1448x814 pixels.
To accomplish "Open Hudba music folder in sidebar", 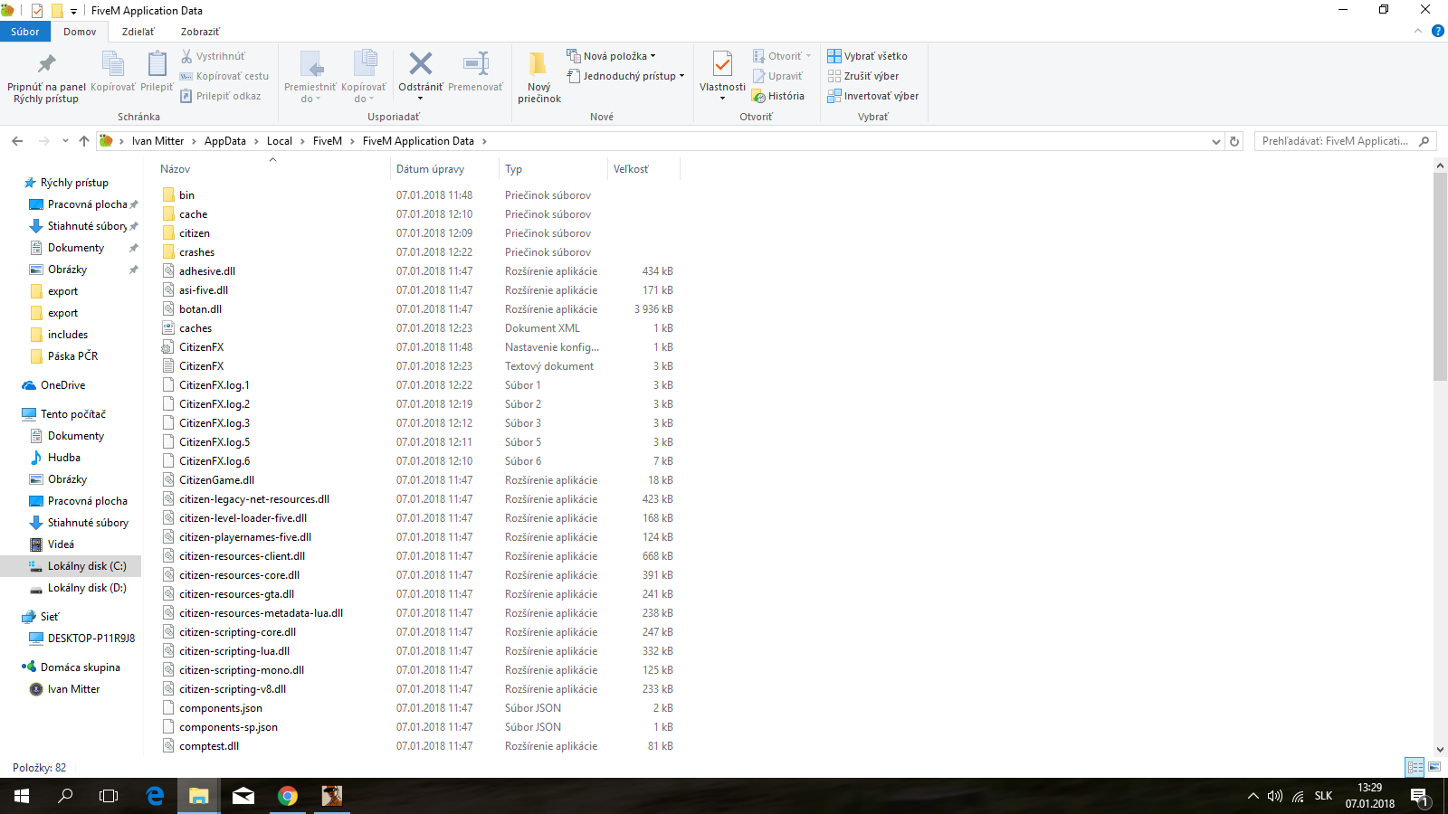I will [x=63, y=458].
